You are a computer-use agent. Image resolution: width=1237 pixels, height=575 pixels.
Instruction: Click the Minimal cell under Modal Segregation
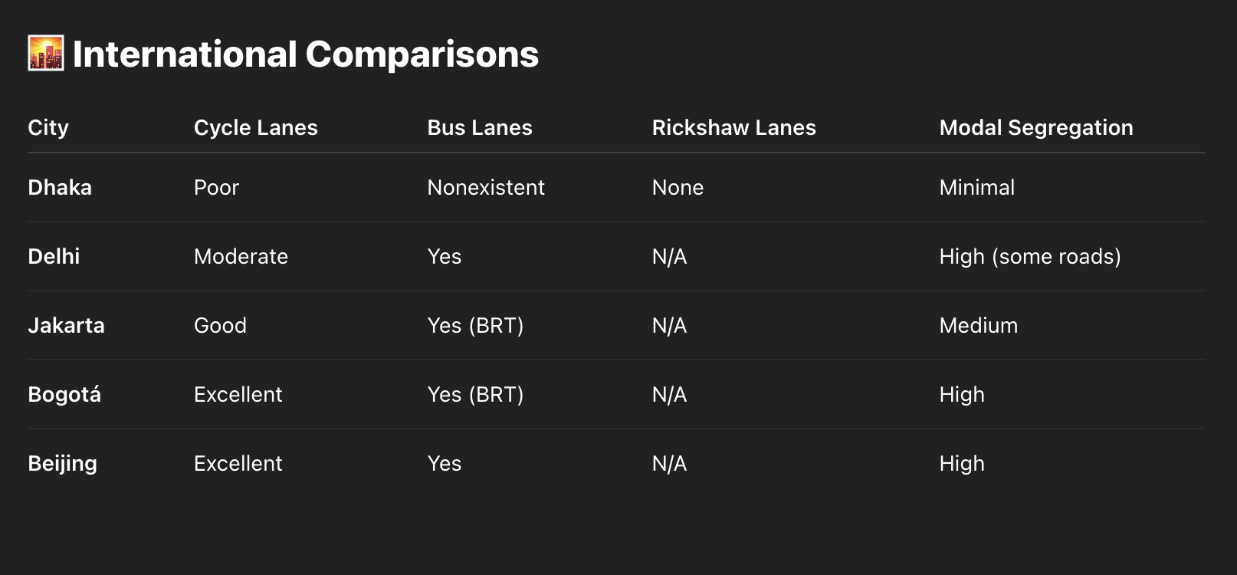point(977,187)
